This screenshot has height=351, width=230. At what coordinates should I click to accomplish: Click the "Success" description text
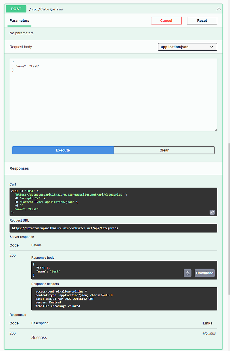pos(39,338)
